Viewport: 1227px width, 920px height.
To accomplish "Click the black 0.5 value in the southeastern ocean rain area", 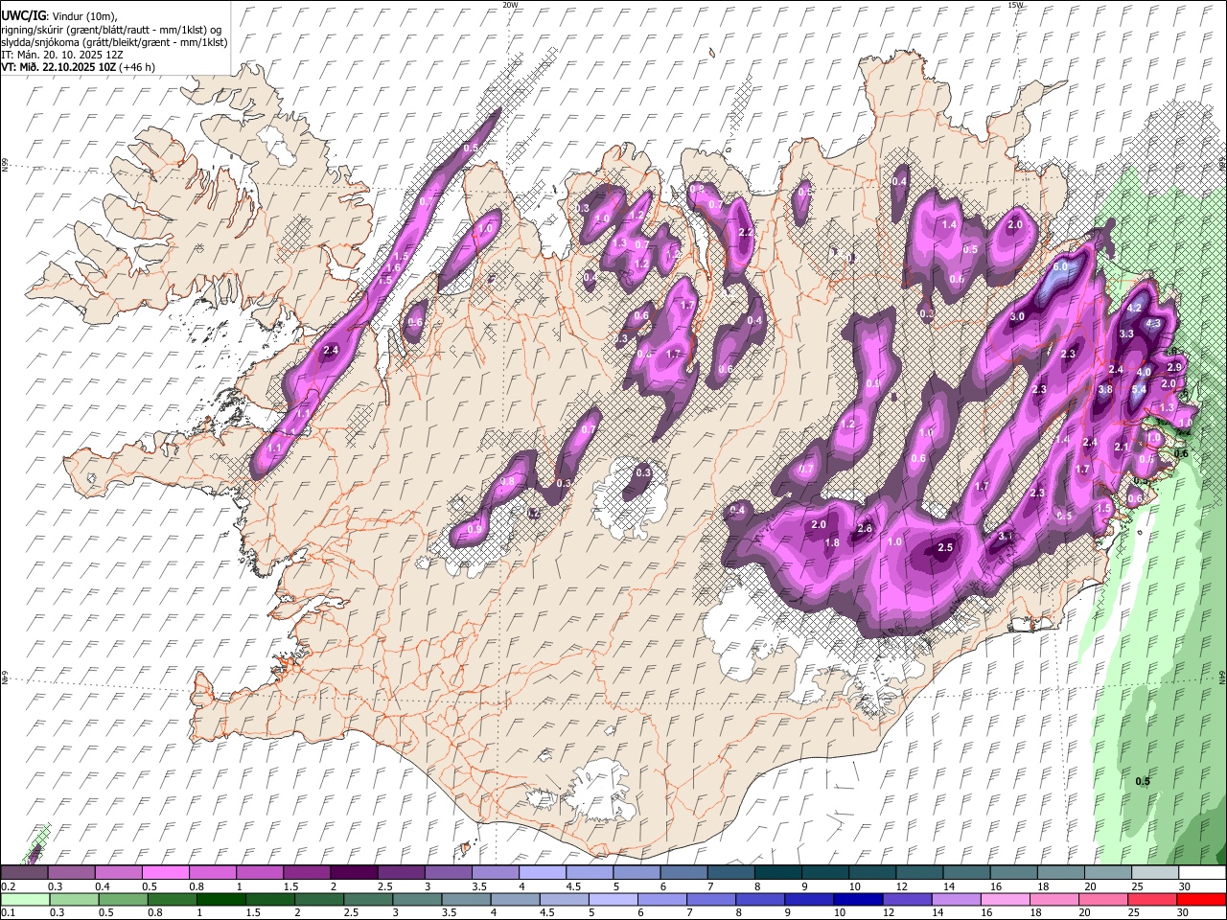I will (1143, 782).
